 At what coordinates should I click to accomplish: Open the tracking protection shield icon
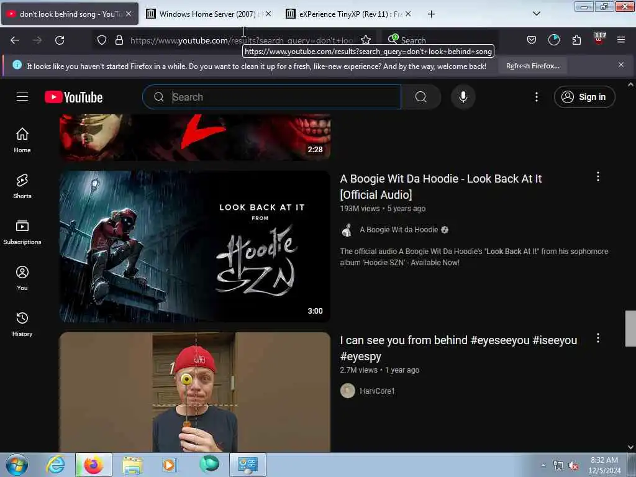pos(102,40)
